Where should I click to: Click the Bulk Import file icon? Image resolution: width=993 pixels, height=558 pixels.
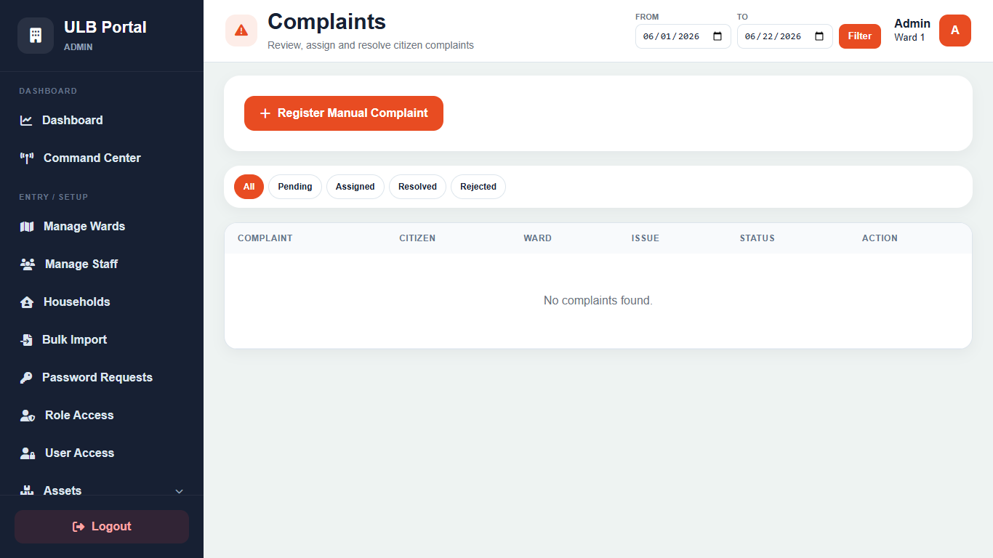26,340
